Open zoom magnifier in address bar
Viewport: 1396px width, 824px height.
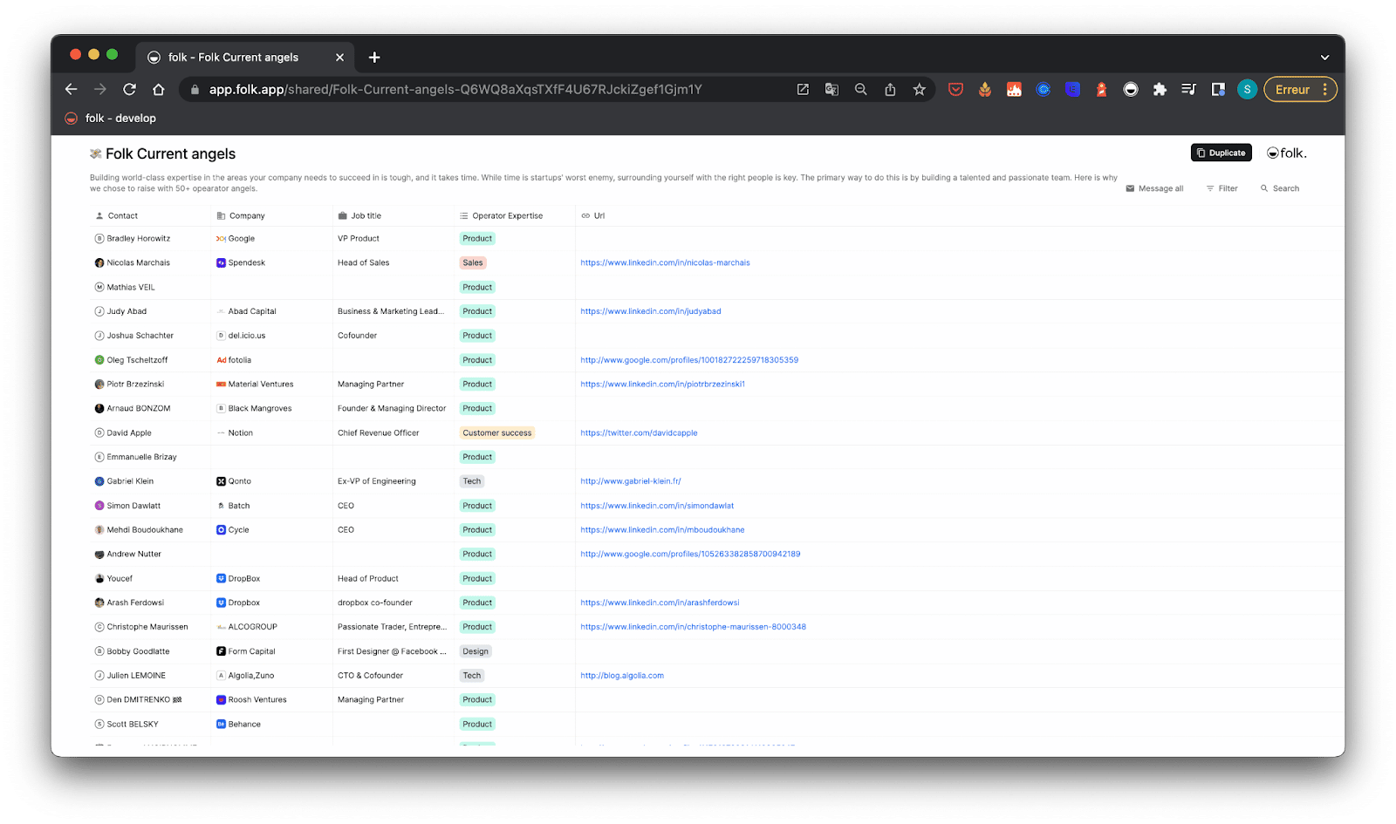point(860,89)
